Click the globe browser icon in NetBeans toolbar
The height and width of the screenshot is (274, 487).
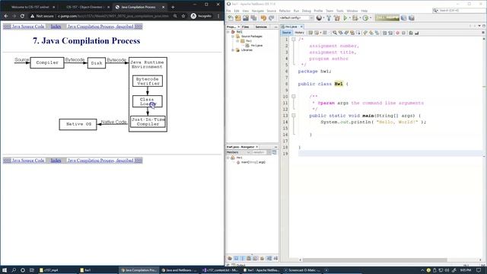click(319, 18)
